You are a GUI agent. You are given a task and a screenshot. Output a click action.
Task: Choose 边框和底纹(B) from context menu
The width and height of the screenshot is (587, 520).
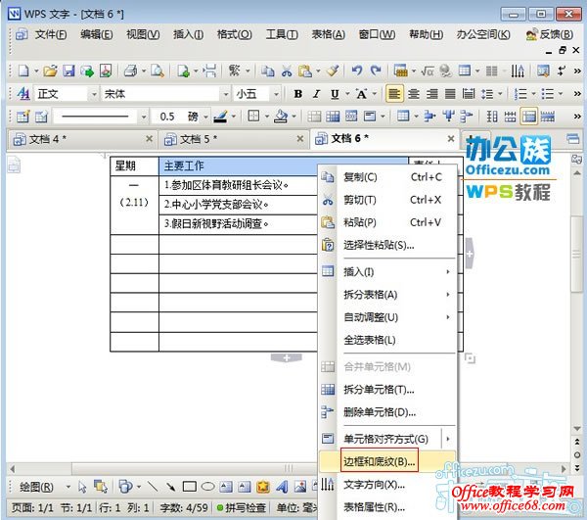380,461
